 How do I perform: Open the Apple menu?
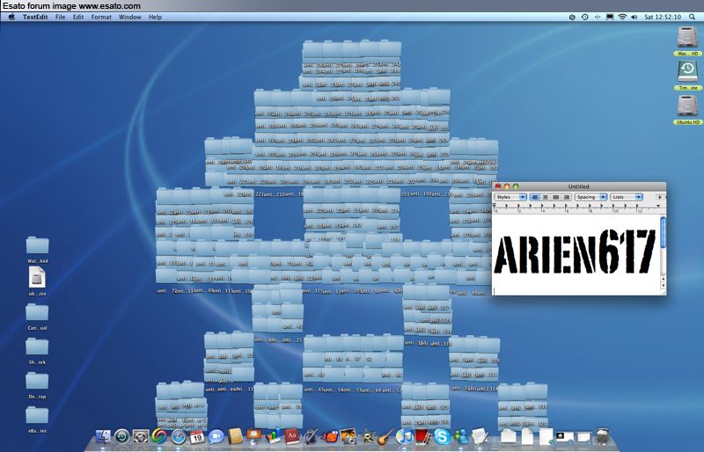tap(12, 17)
